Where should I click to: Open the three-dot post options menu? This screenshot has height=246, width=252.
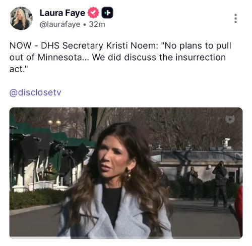coord(236,18)
